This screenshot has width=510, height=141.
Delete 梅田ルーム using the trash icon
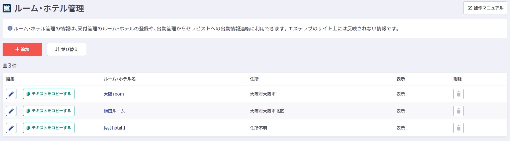pos(458,111)
